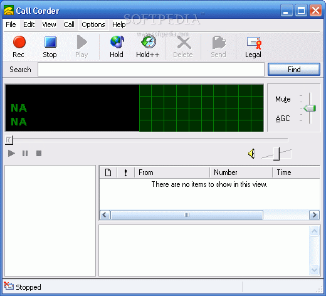
Task: Toggle the AGC option
Action: (283, 119)
